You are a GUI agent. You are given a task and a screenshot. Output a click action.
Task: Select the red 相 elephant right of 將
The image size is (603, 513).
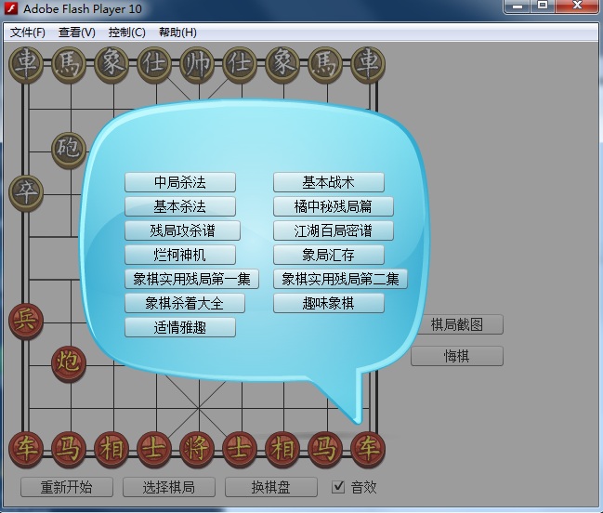click(282, 450)
